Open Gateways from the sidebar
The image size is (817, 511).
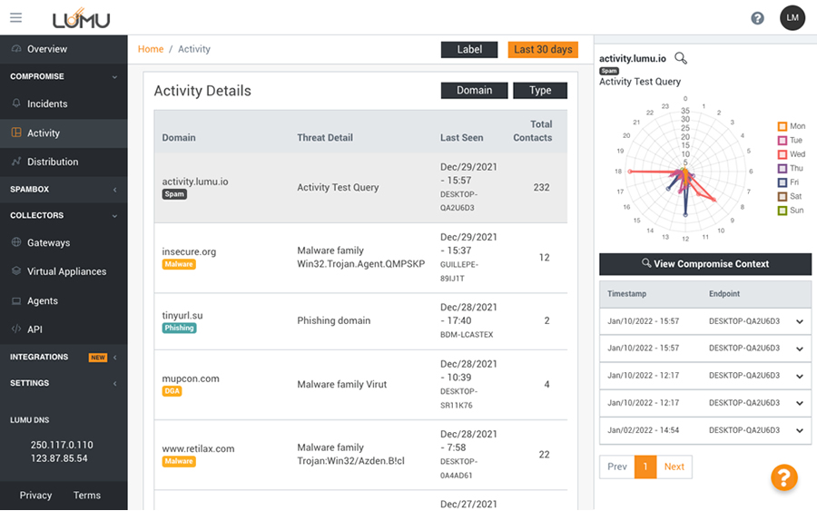coord(48,242)
